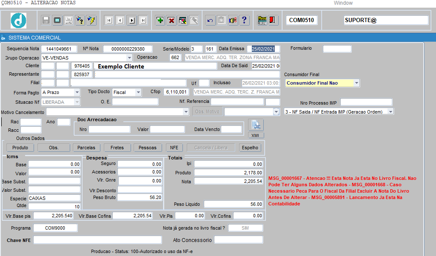Open the Tipo Docto Fiscal dropdown
Viewport: 436px width, 256px height.
coord(138,92)
